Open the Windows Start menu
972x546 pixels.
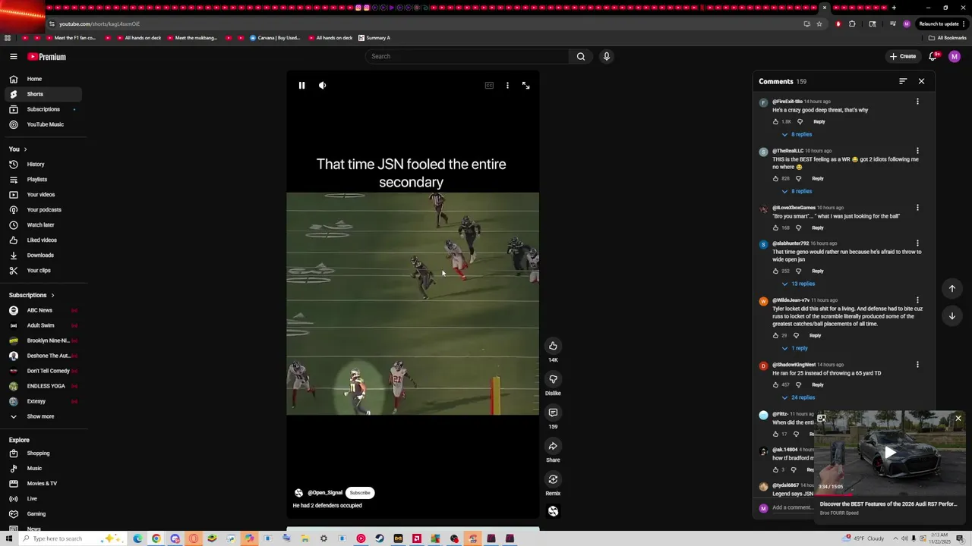click(x=9, y=538)
